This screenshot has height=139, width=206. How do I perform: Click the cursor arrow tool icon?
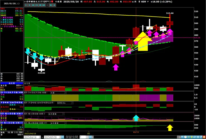(182, 137)
